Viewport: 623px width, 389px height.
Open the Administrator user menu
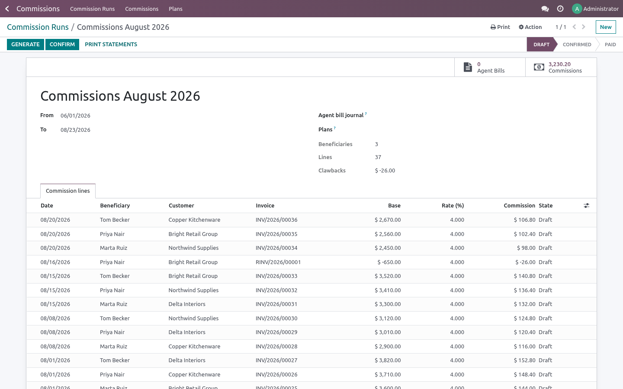point(595,9)
